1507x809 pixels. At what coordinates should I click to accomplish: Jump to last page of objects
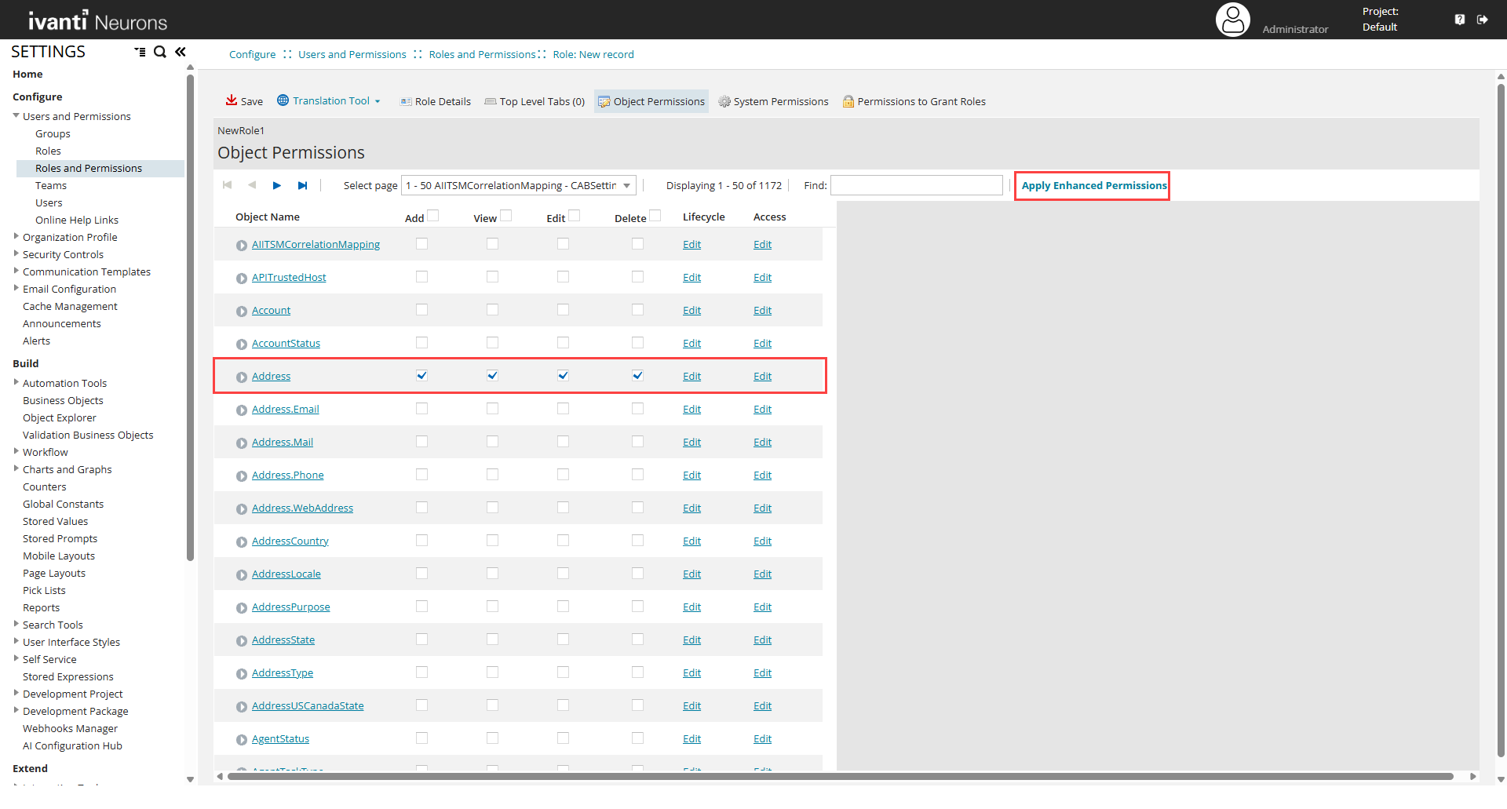pos(302,185)
